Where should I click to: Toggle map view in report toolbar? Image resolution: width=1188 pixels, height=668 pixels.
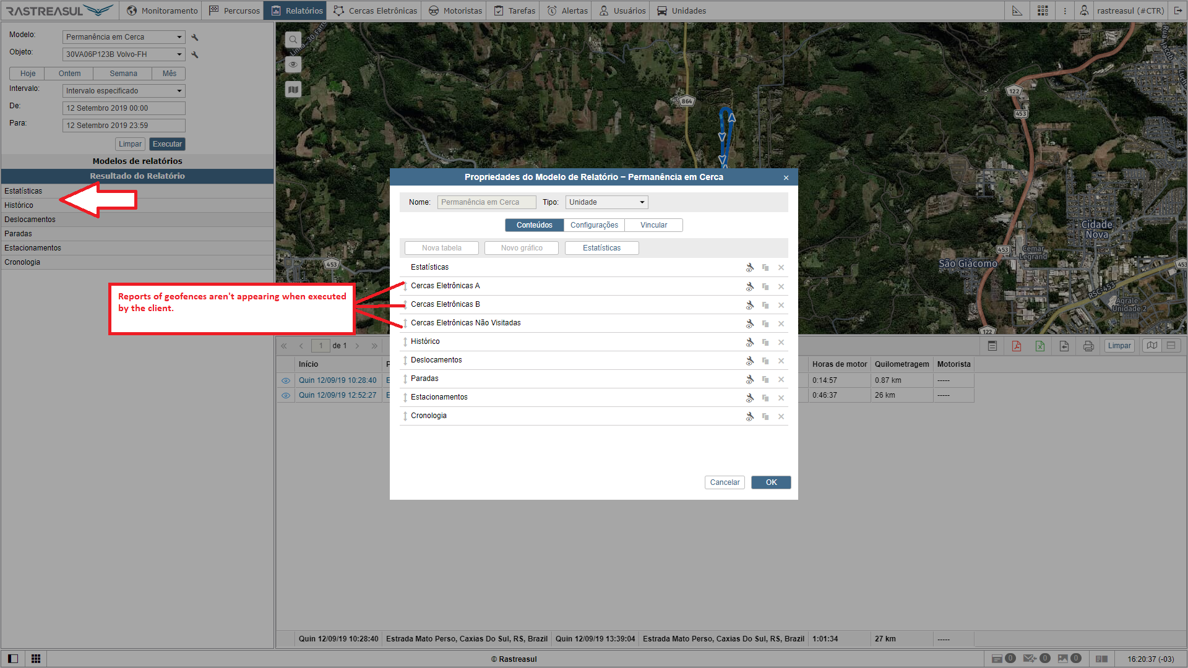click(x=1151, y=346)
